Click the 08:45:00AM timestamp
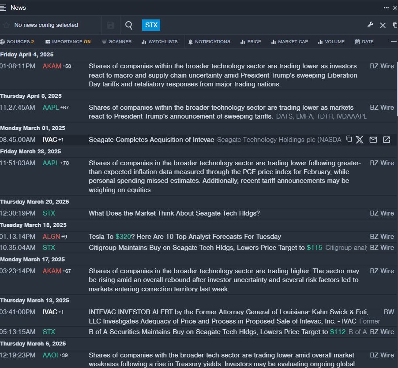 coord(18,140)
